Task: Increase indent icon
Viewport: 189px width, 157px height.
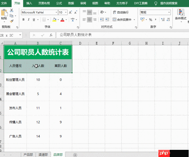Action: (x=107, y=20)
